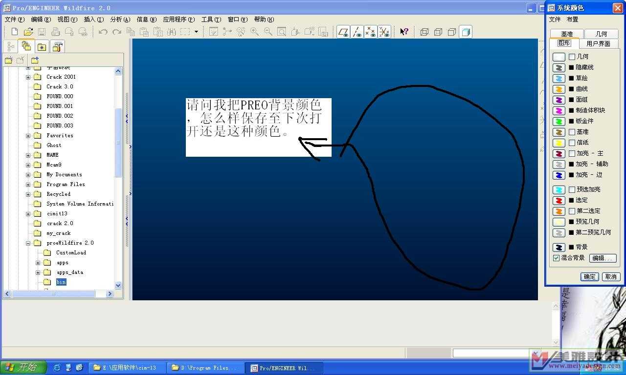Toggle the 第二选定 checkbox
Screen dimensions: 626x375
(572, 211)
